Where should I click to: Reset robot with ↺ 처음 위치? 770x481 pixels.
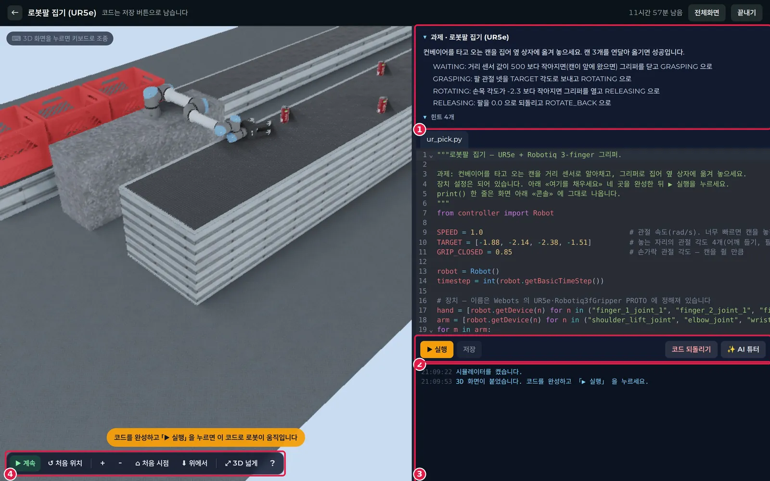[65, 463]
